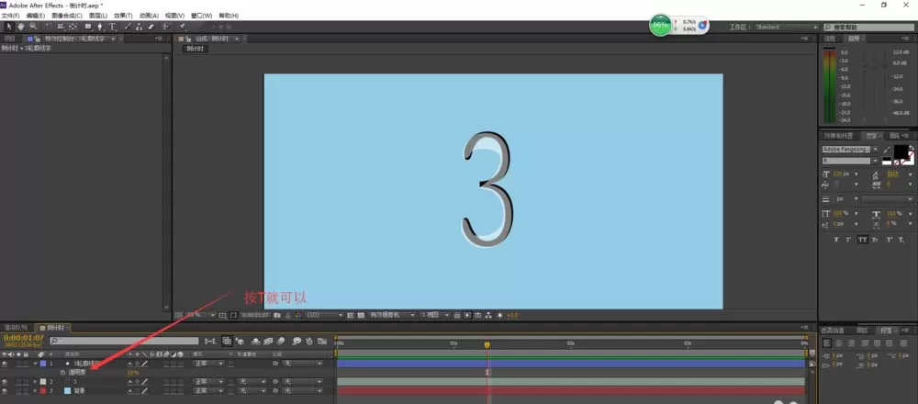Click the current time indicator marker
The width and height of the screenshot is (918, 404).
pyautogui.click(x=487, y=345)
